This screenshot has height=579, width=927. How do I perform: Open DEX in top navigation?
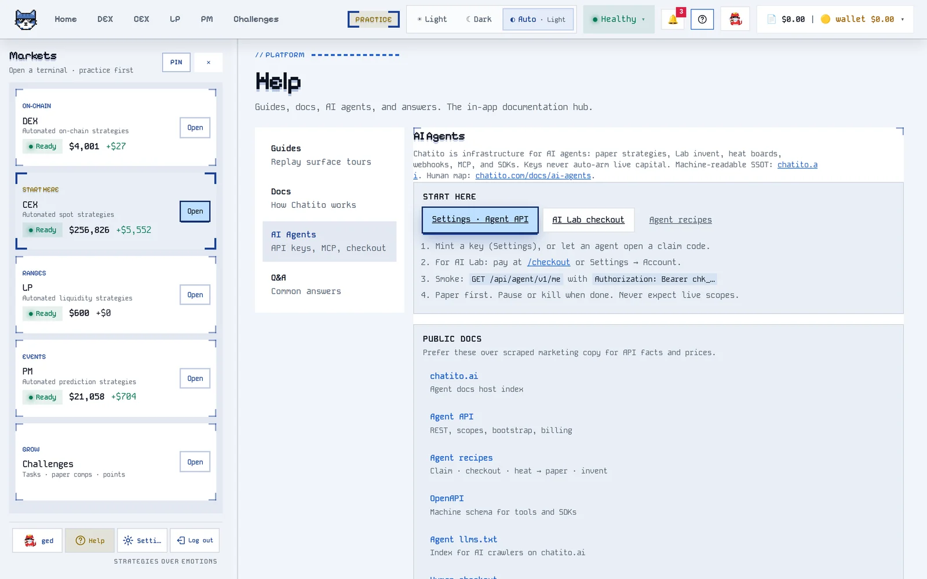click(x=105, y=19)
